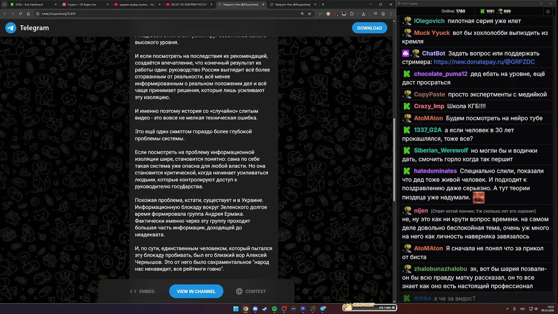Image resolution: width=558 pixels, height=314 pixels.
Task: Click the emote image in hatedominates' message
Action: (x=479, y=197)
